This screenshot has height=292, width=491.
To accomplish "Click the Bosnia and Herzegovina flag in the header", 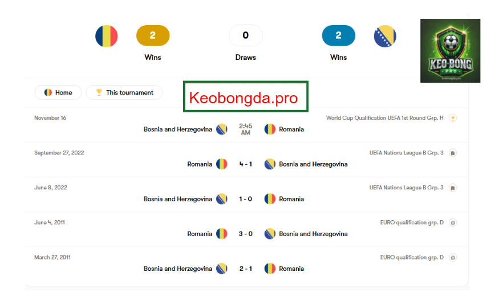I will point(385,36).
